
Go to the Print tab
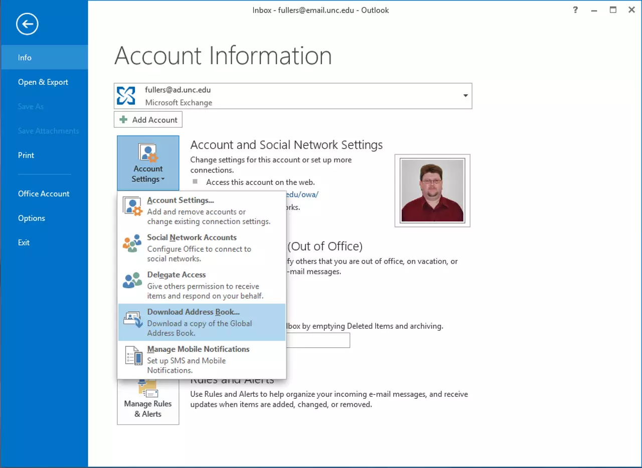point(26,155)
